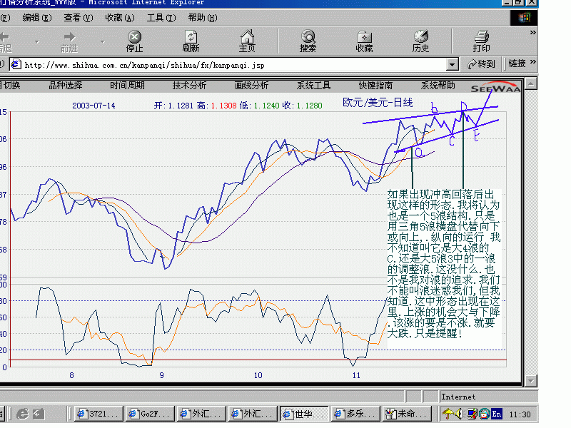Click the IE page icon in address bar
Image resolution: width=571 pixels, height=428 pixels.
pos(16,65)
